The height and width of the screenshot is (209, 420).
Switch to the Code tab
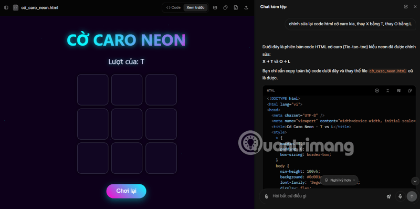coord(173,7)
